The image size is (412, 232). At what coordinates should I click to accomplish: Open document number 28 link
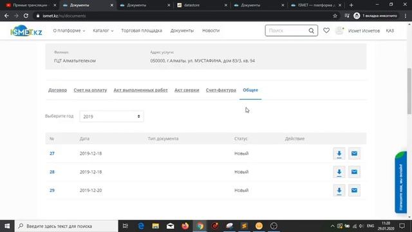[52, 172]
